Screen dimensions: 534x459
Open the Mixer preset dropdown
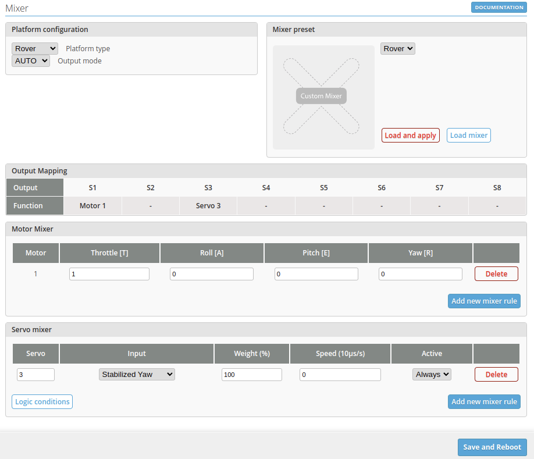point(397,48)
